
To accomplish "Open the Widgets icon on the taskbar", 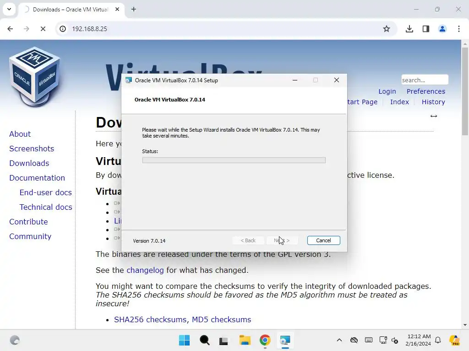I will [x=15, y=340].
